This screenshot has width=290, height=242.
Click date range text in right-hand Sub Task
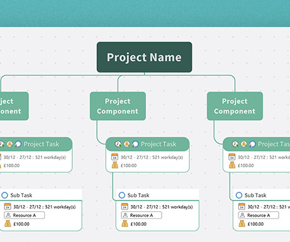[x=269, y=207]
